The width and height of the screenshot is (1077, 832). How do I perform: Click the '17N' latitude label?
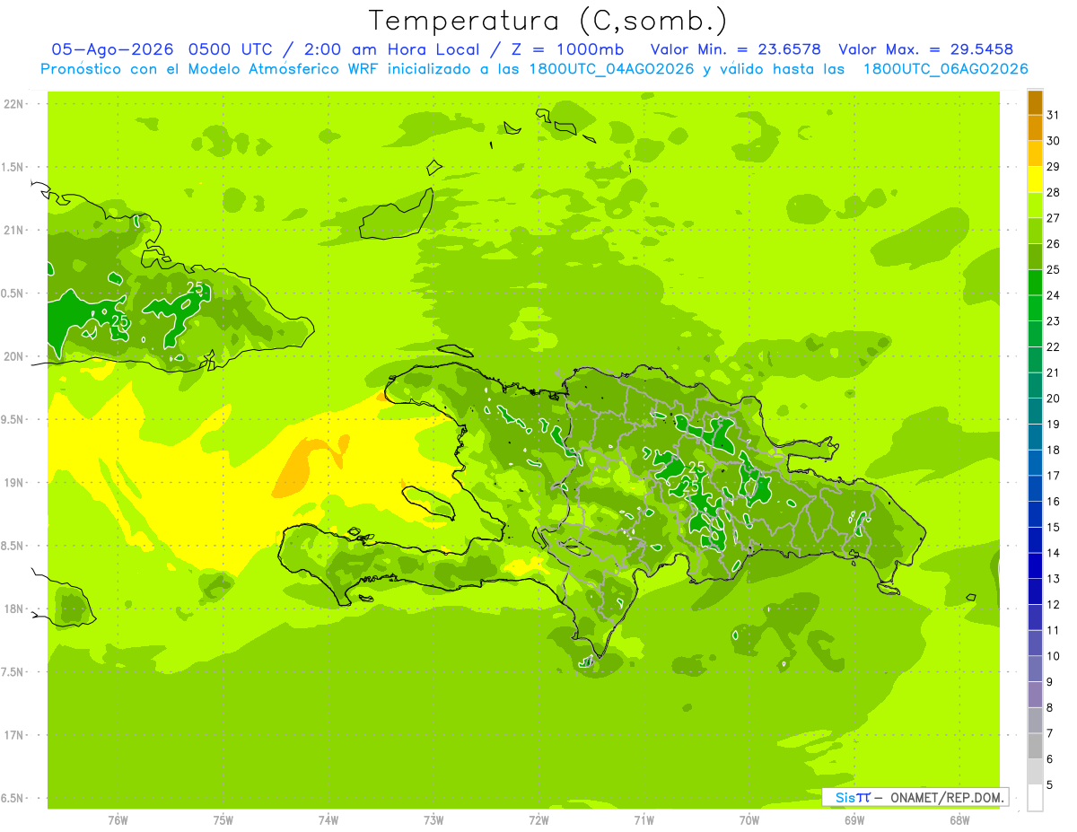[14, 735]
